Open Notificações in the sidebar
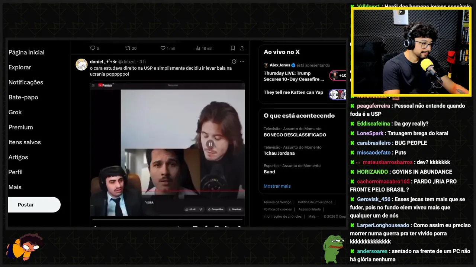Viewport: 476px width, 267px height. point(26,82)
